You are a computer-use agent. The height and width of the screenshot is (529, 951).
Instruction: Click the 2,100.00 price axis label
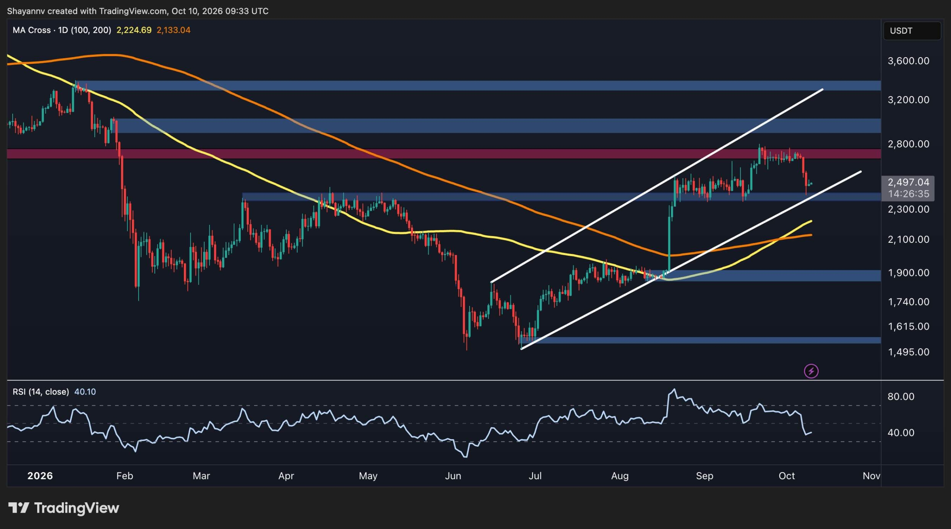(x=908, y=239)
